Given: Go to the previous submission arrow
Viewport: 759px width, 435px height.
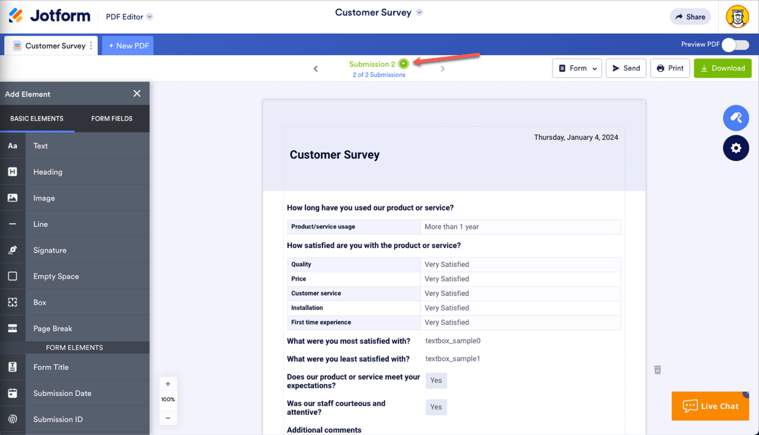Looking at the screenshot, I should click(315, 69).
